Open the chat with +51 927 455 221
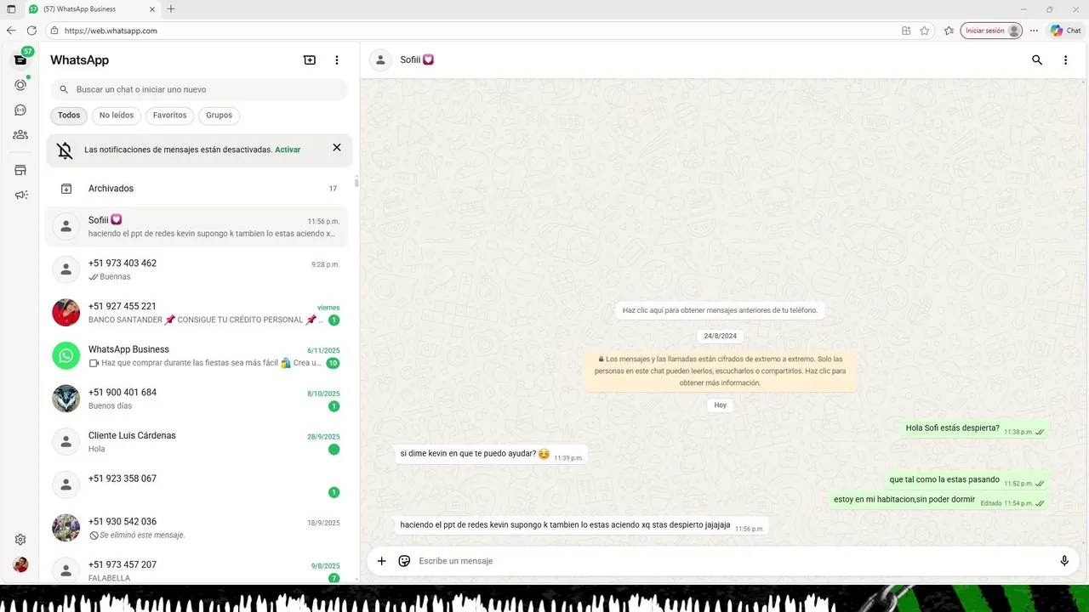The width and height of the screenshot is (1089, 612). [x=197, y=313]
